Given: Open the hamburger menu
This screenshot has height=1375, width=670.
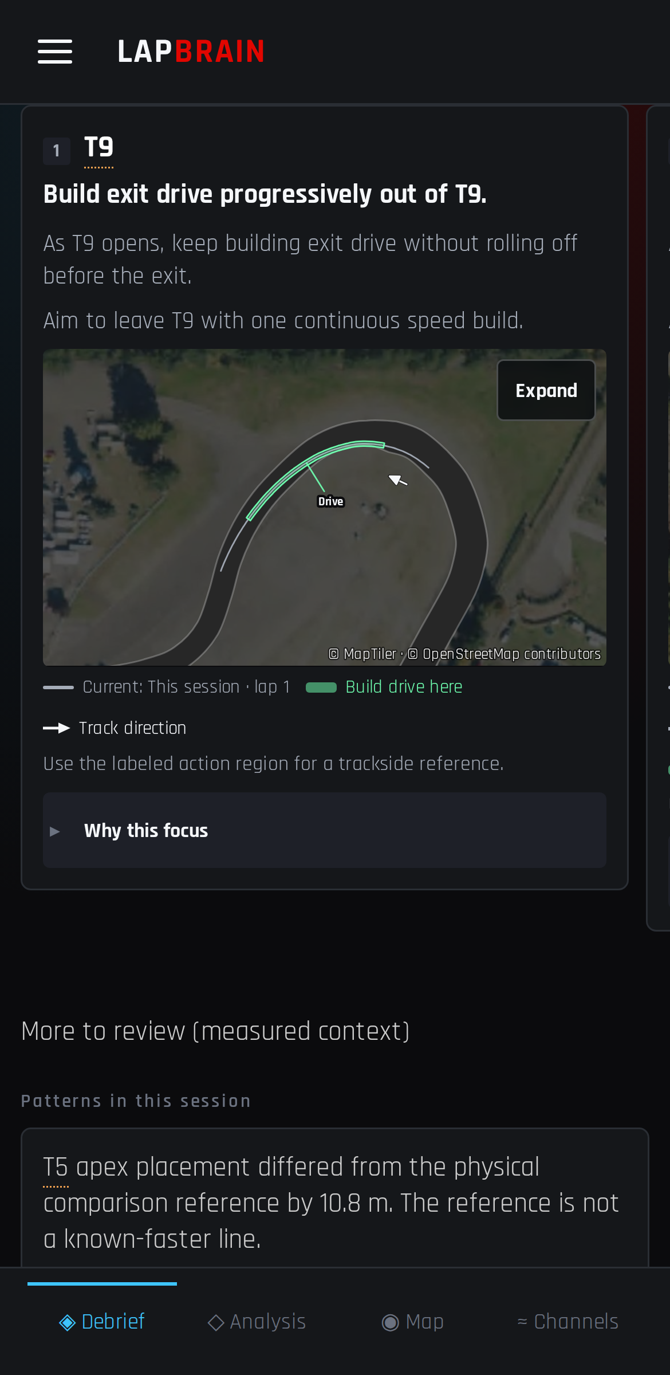Looking at the screenshot, I should 55,52.
